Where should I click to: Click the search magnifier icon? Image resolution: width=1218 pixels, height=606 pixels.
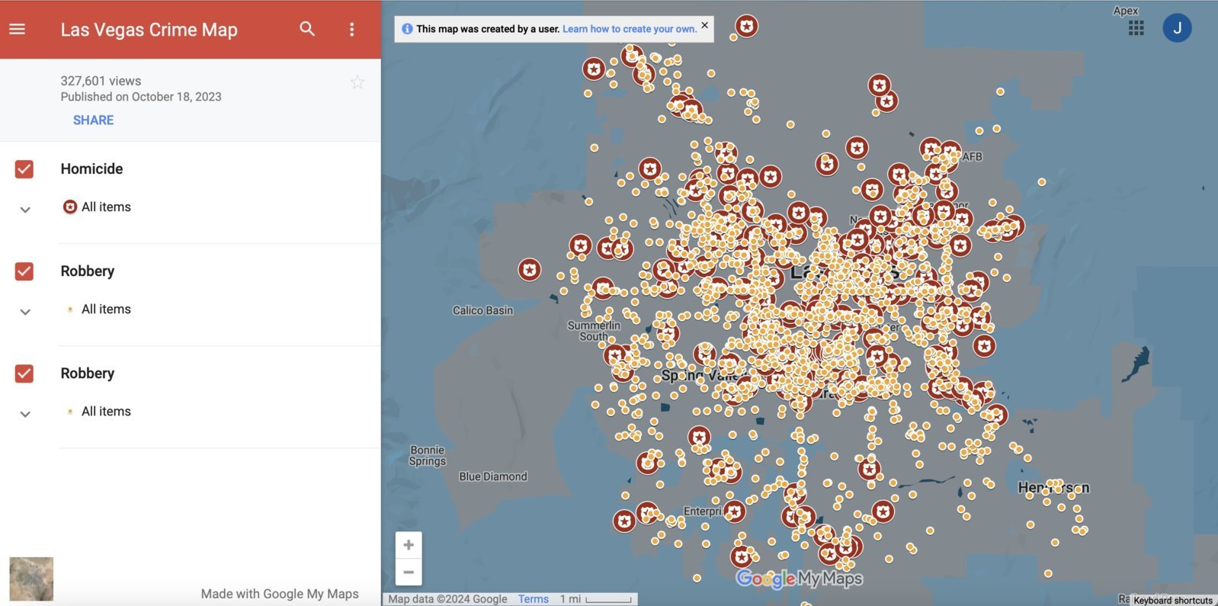click(x=307, y=29)
